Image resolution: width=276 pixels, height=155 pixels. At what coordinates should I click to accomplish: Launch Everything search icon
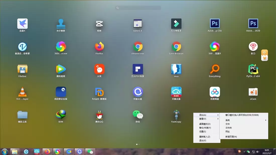tap(215, 69)
